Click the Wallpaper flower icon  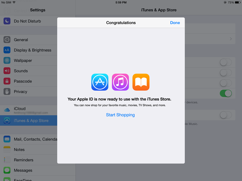coord(7,61)
